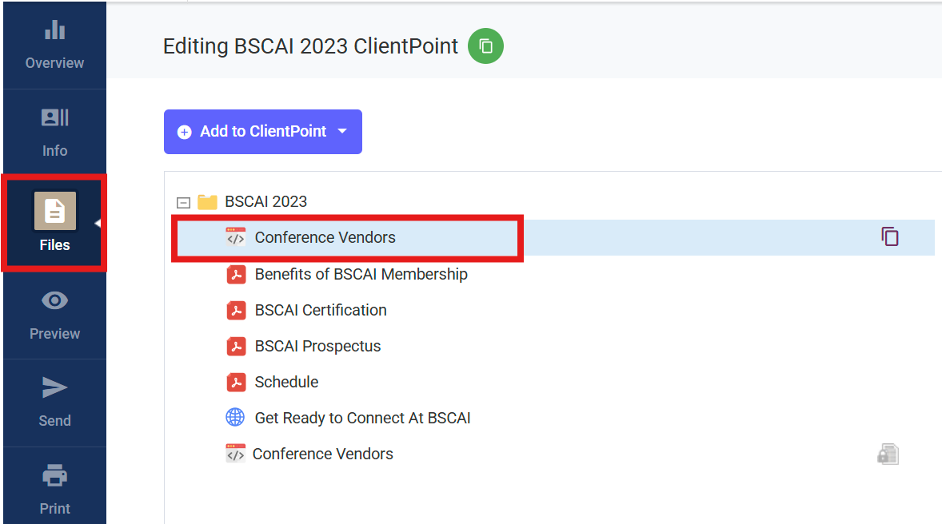Click globe icon for Get Ready to Connect
The width and height of the screenshot is (942, 524).
[x=235, y=417]
